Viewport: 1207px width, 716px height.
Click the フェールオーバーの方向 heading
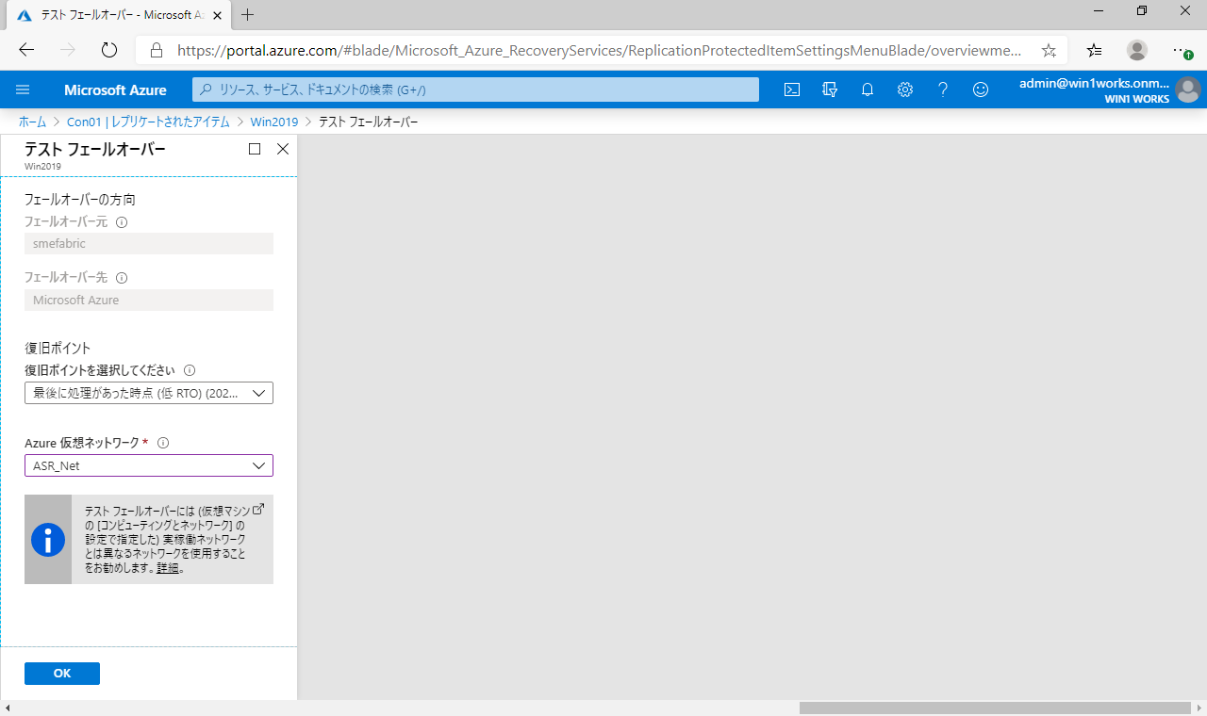(x=79, y=200)
